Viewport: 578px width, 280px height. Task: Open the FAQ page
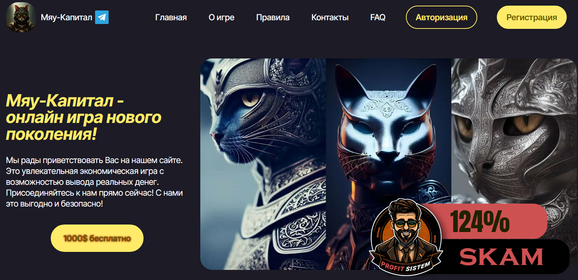pos(378,17)
